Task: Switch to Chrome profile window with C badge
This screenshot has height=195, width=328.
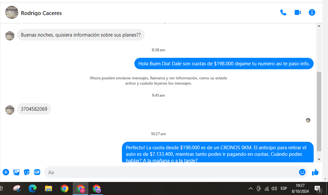Action: click(81, 188)
